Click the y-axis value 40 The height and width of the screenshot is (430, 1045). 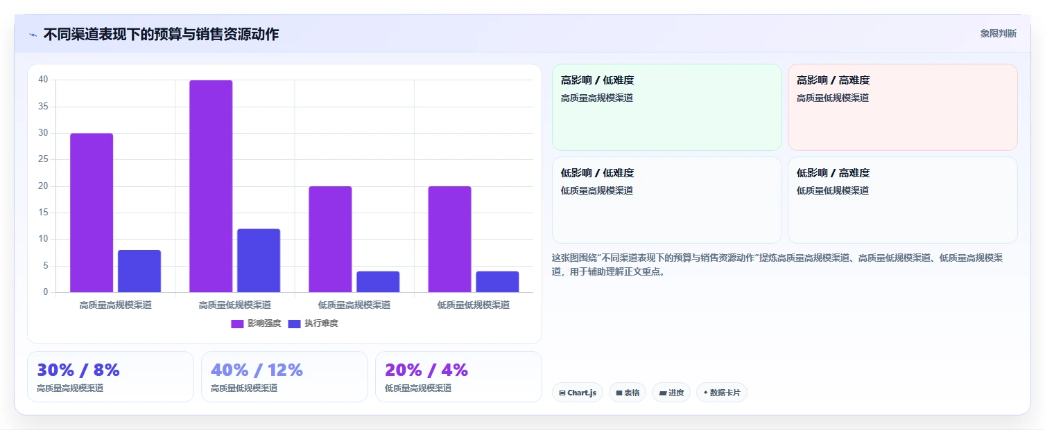[x=43, y=80]
